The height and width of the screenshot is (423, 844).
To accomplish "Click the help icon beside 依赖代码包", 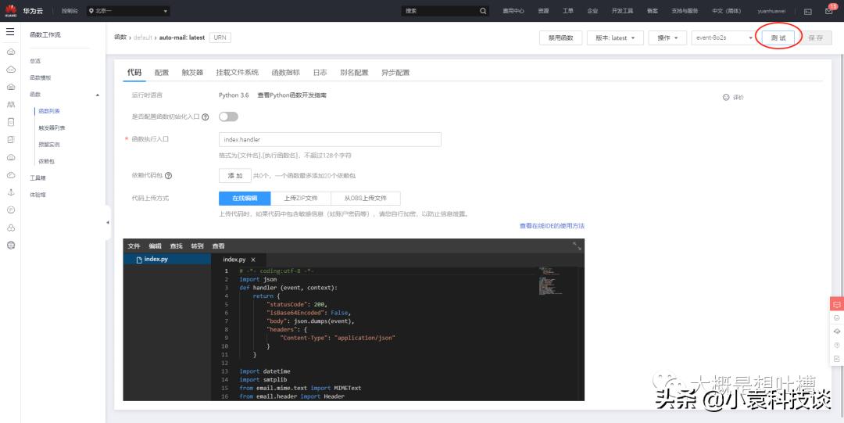I will (x=169, y=176).
